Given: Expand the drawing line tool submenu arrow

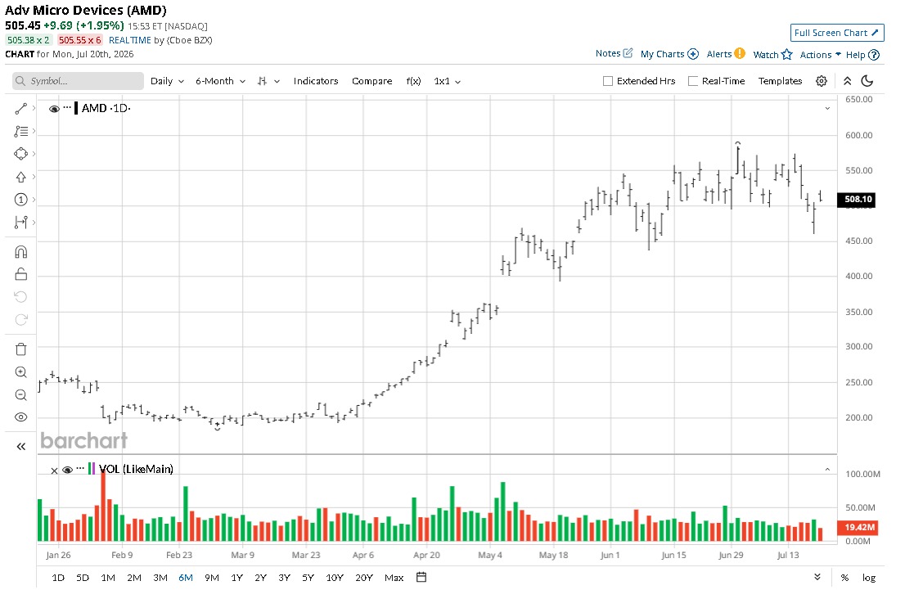Looking at the screenshot, I should pyautogui.click(x=34, y=109).
